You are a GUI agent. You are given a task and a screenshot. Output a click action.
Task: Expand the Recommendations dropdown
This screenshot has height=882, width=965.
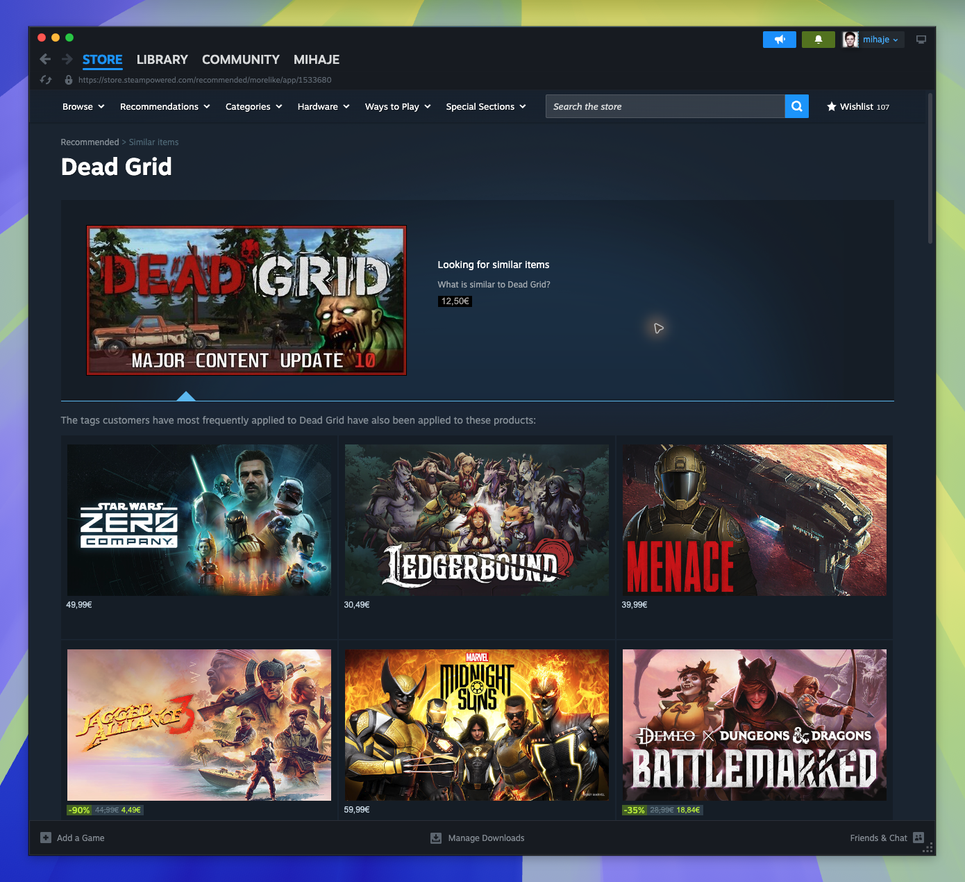165,106
